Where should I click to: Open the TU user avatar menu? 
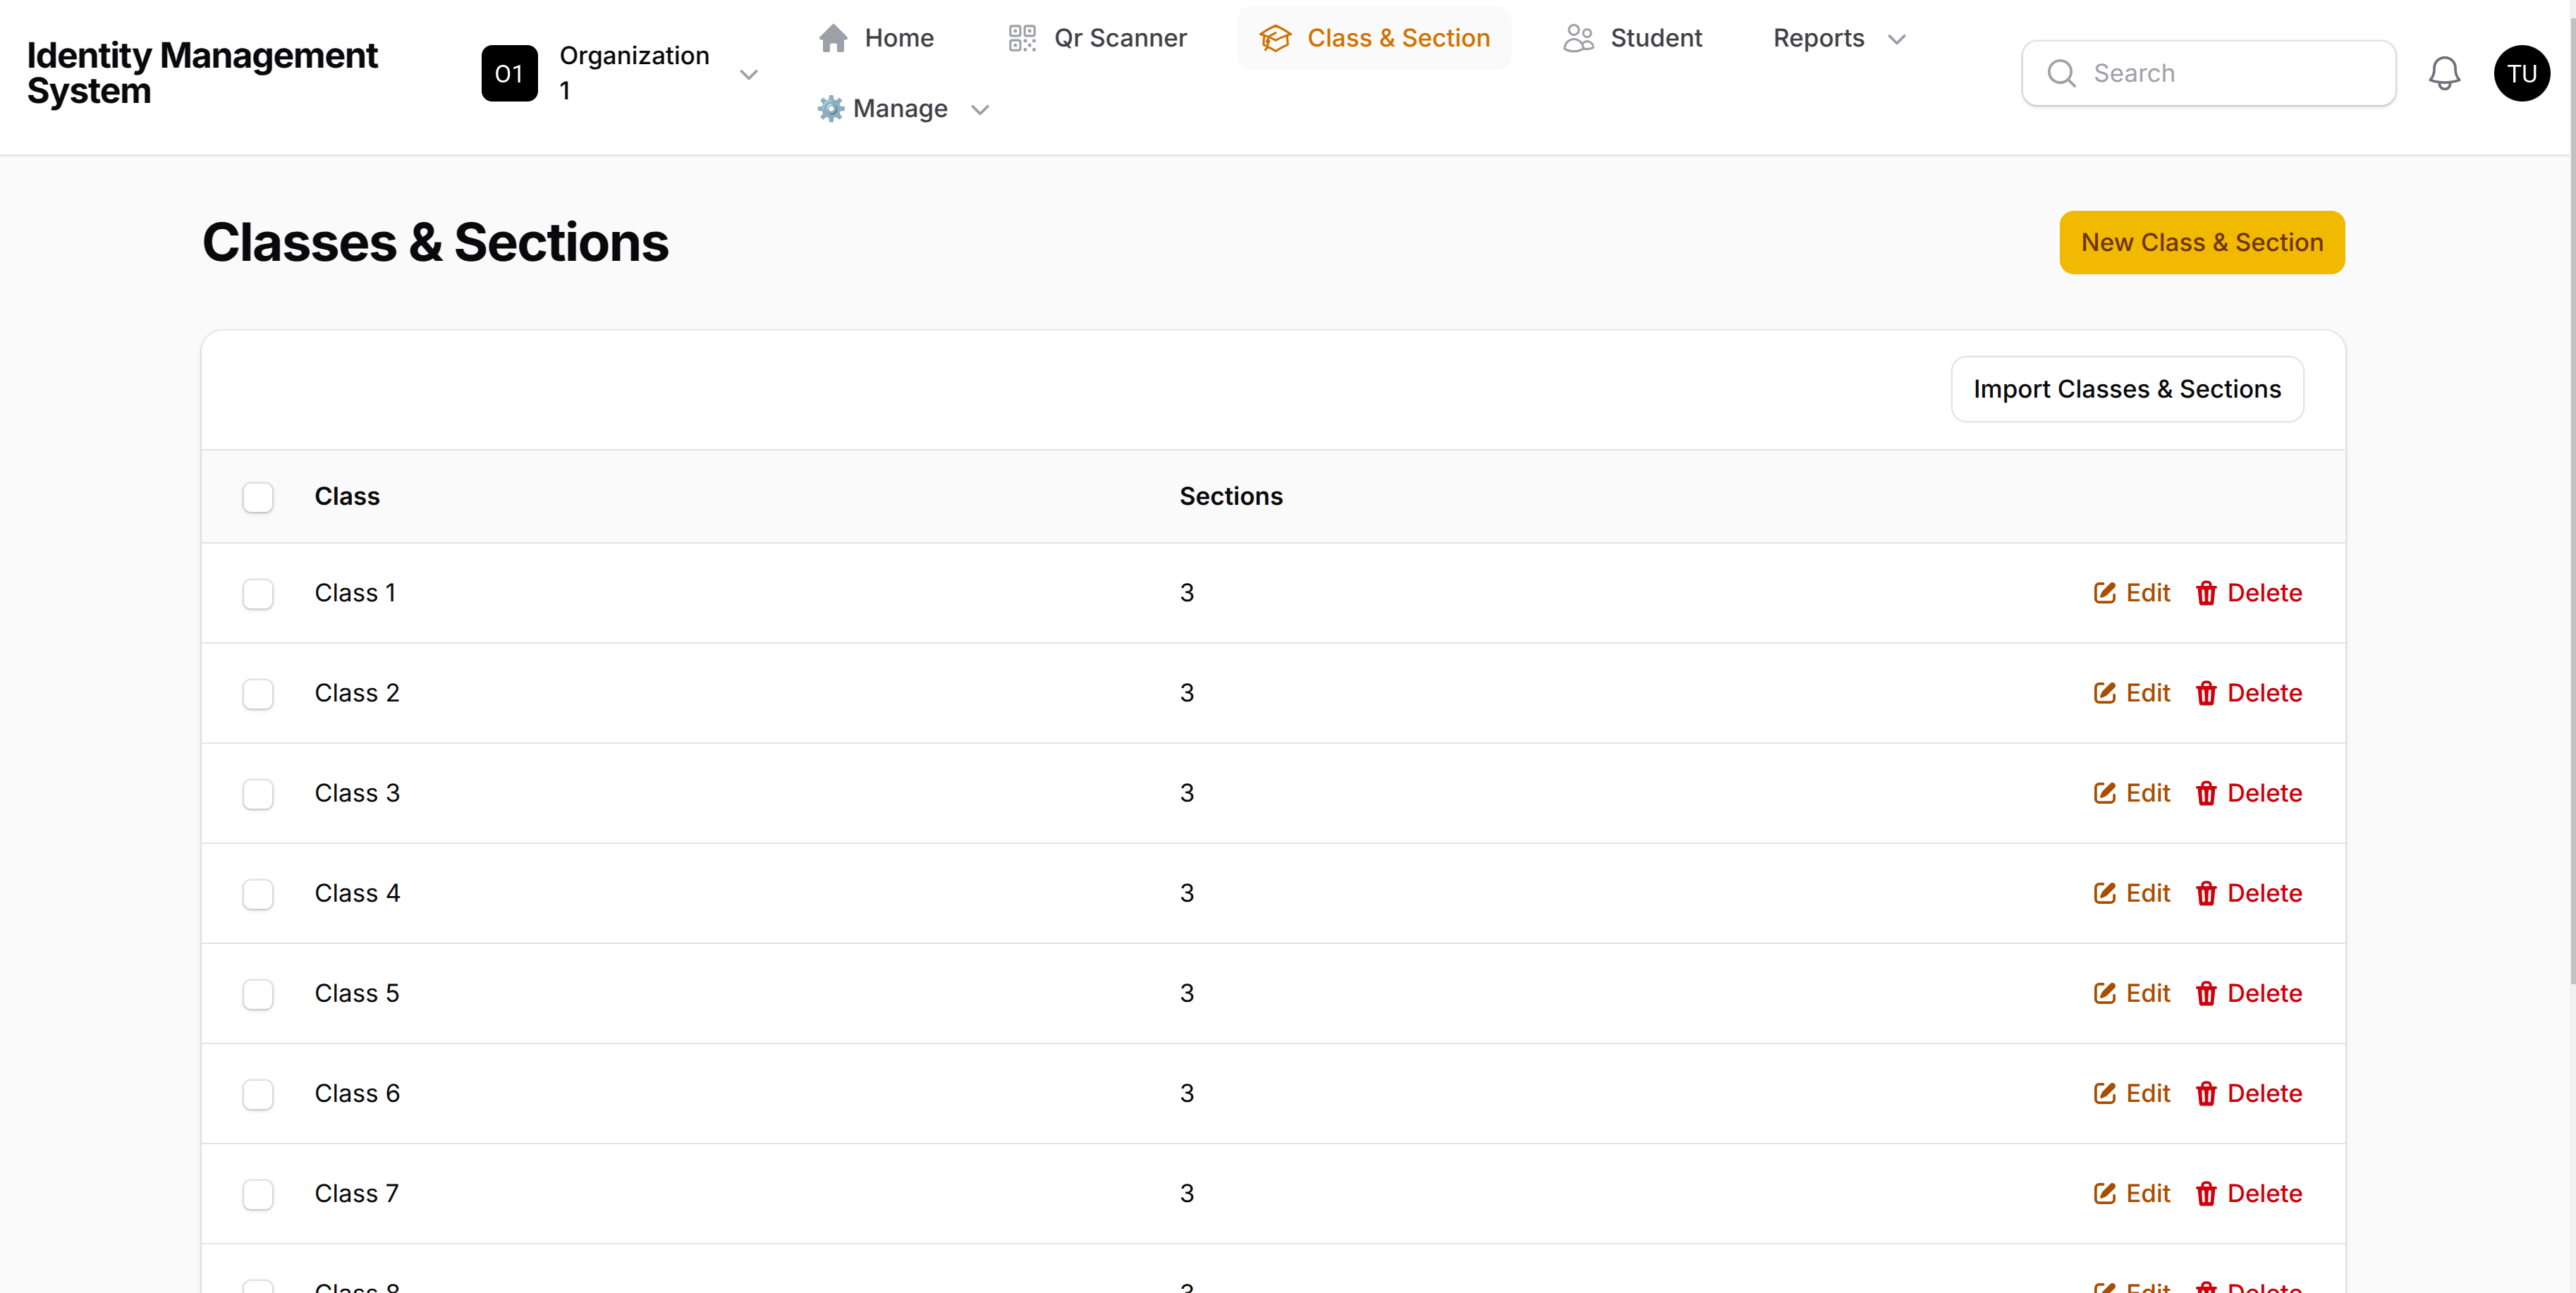click(x=2520, y=73)
